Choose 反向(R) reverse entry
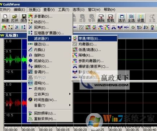Screen dimensions: 157x131 [50, 89]
